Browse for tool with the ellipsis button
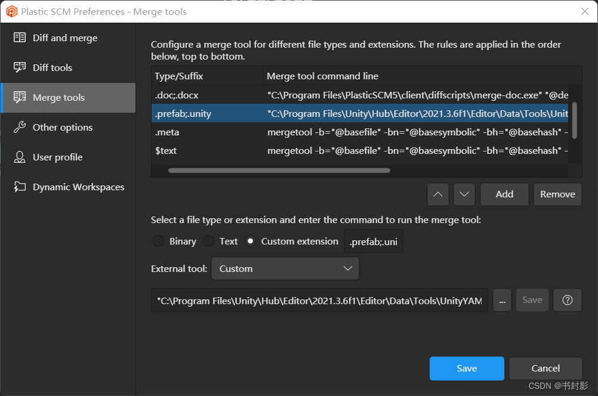 (502, 300)
